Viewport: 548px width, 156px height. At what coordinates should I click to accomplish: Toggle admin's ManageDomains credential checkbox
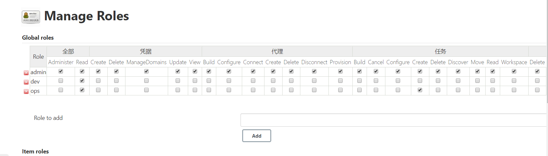click(x=146, y=71)
